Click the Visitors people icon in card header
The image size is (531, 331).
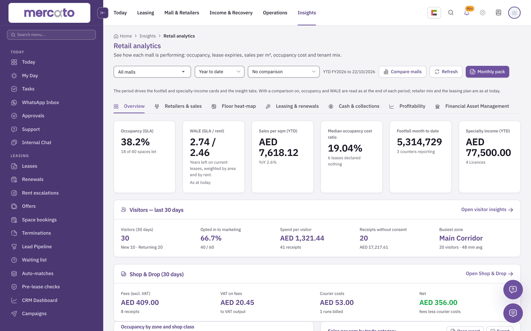(124, 210)
